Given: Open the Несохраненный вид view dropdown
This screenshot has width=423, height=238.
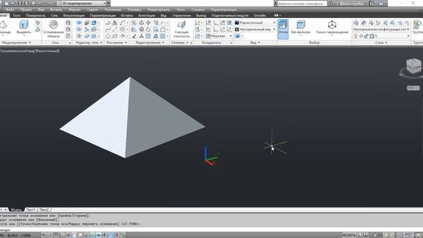Looking at the screenshot, I should [x=255, y=29].
